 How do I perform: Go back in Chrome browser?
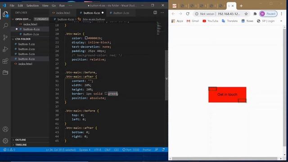173,14
